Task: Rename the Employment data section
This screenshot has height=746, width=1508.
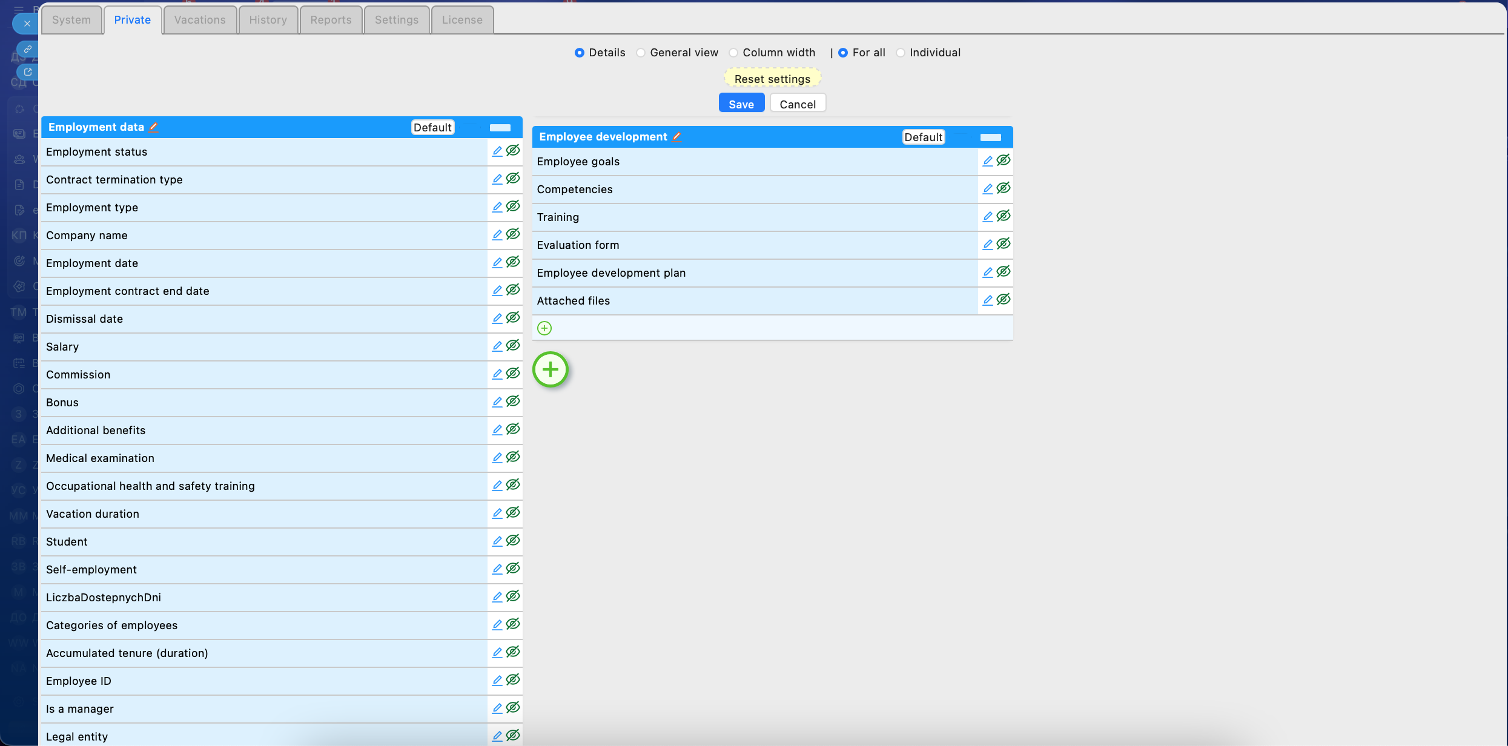Action: coord(154,127)
